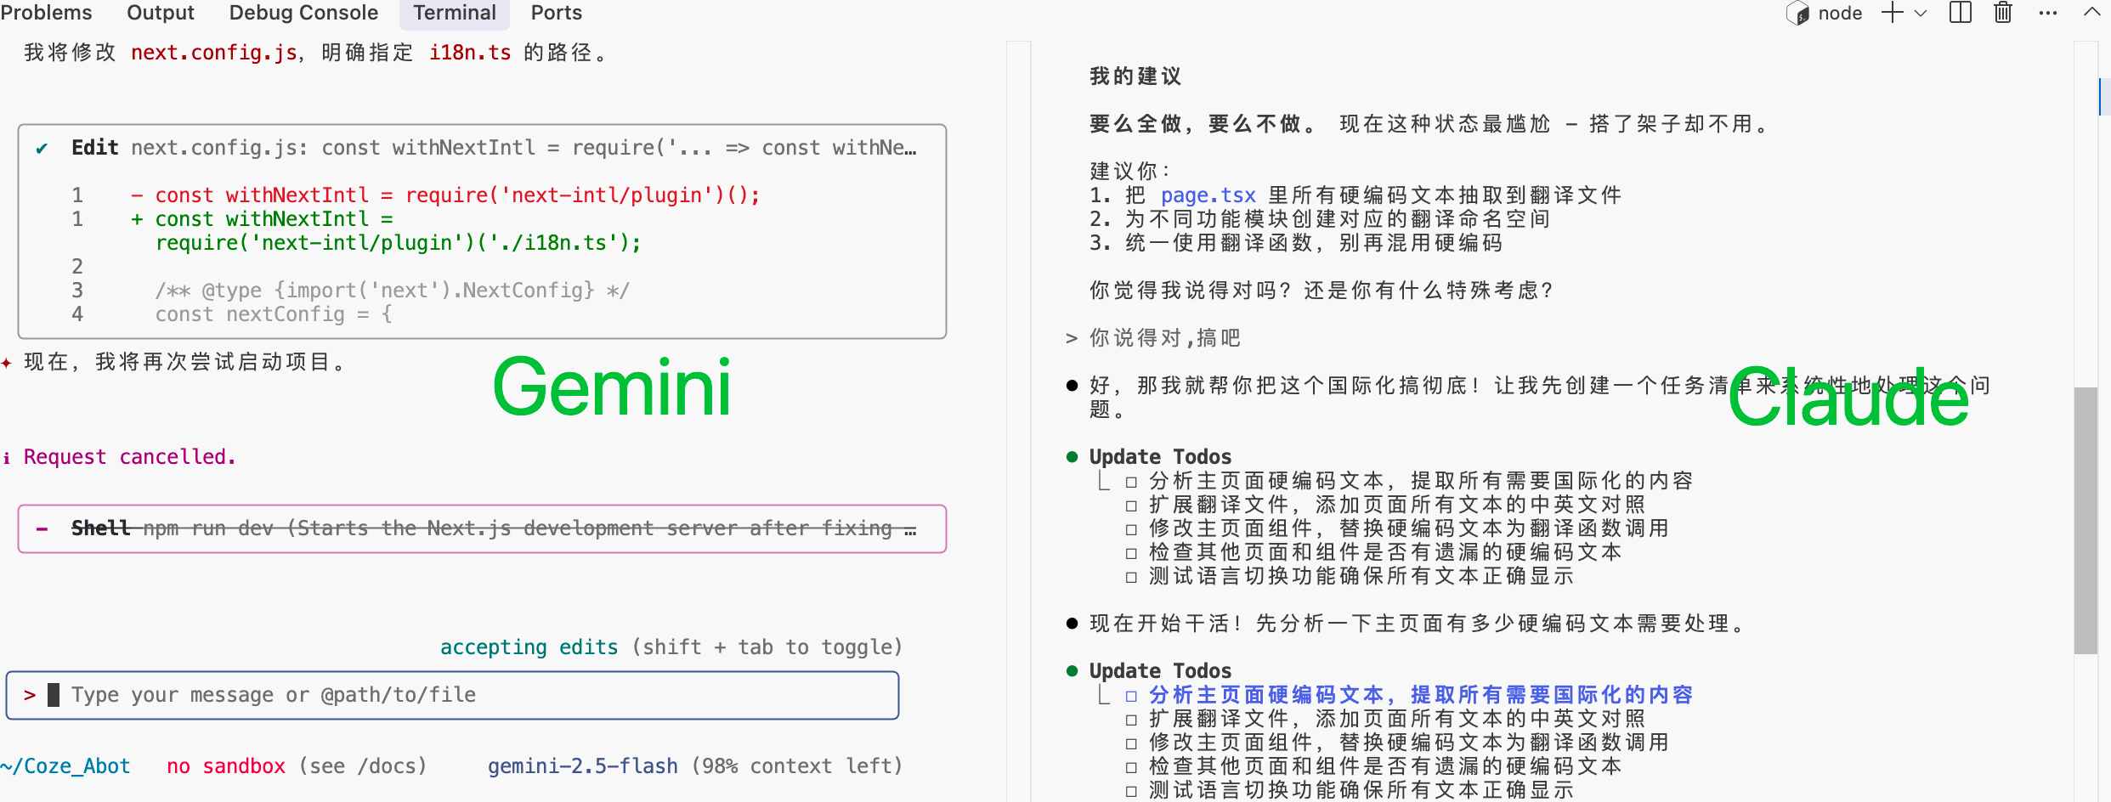The height and width of the screenshot is (802, 2111).
Task: Click the 'no sandbox' status text
Action: (225, 766)
